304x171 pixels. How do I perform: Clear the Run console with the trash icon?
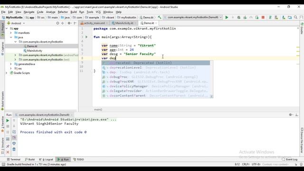[14, 149]
